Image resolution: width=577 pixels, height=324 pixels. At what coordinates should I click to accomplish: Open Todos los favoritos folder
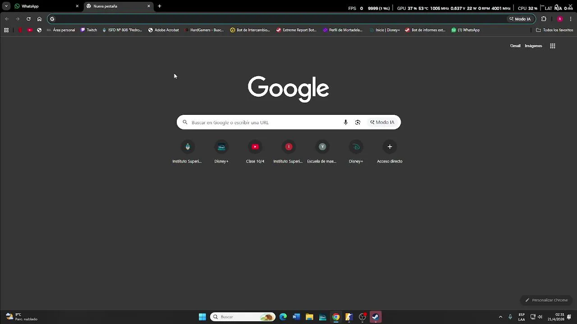(554, 30)
